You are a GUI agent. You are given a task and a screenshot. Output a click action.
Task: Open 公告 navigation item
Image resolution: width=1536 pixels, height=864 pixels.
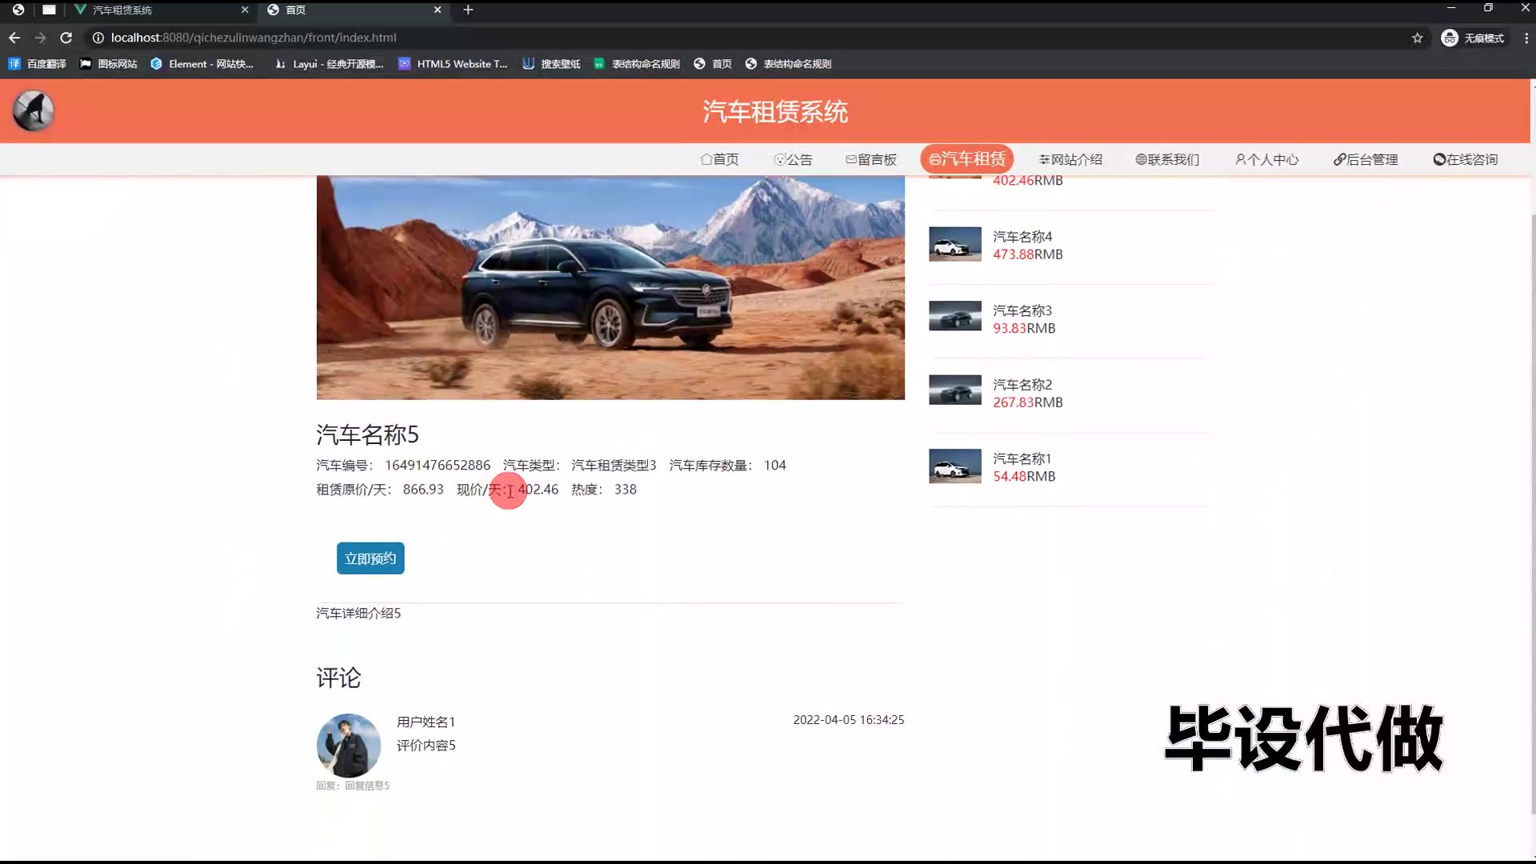click(793, 159)
